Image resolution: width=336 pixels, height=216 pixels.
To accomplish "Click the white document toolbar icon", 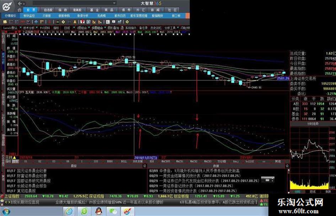I will point(108,22).
